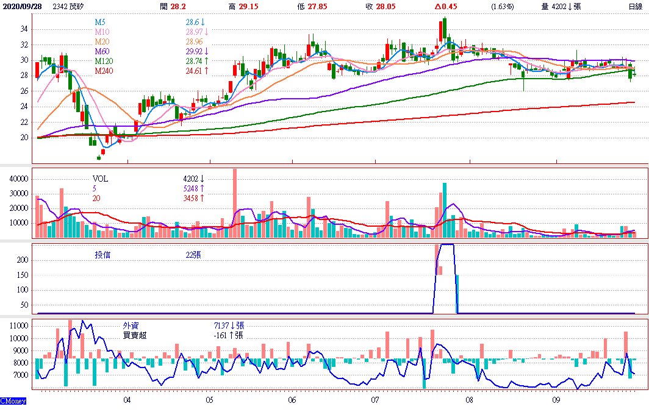Click the 買賣超 net buy/sell label
This screenshot has height=412, width=649.
[x=135, y=335]
